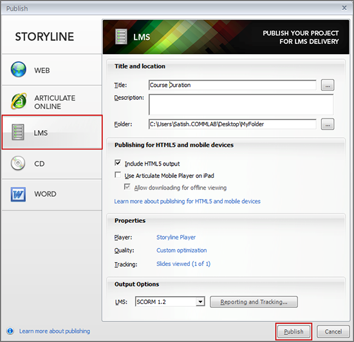
Task: Browse folder with ellipsis button
Action: coord(328,124)
